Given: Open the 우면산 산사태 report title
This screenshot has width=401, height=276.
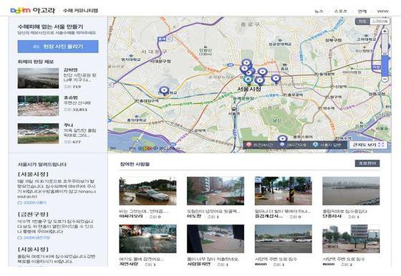Looking at the screenshot, I should click(x=77, y=103).
